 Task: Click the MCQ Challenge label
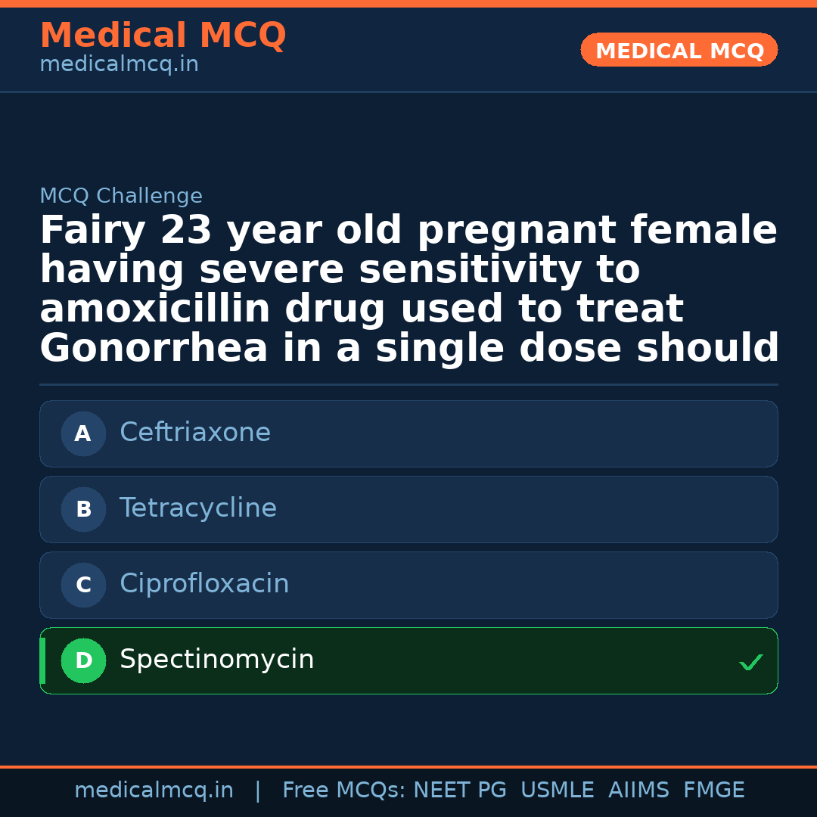(121, 197)
